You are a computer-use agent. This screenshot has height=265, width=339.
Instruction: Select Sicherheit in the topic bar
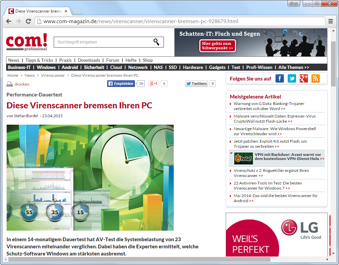[x=94, y=67]
